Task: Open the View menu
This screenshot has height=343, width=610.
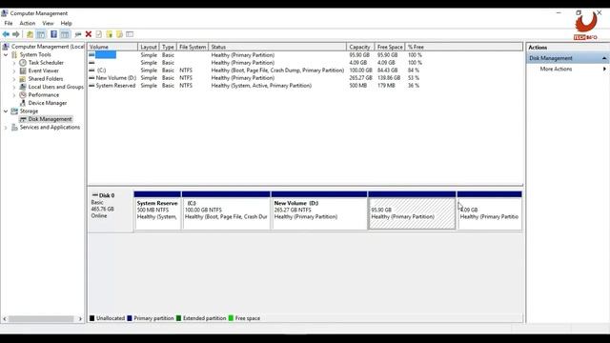Action: 48,23
